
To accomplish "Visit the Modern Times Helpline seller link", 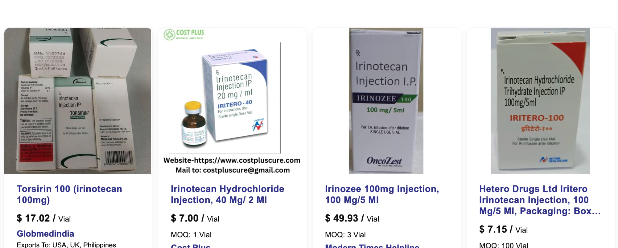I will pos(372,246).
